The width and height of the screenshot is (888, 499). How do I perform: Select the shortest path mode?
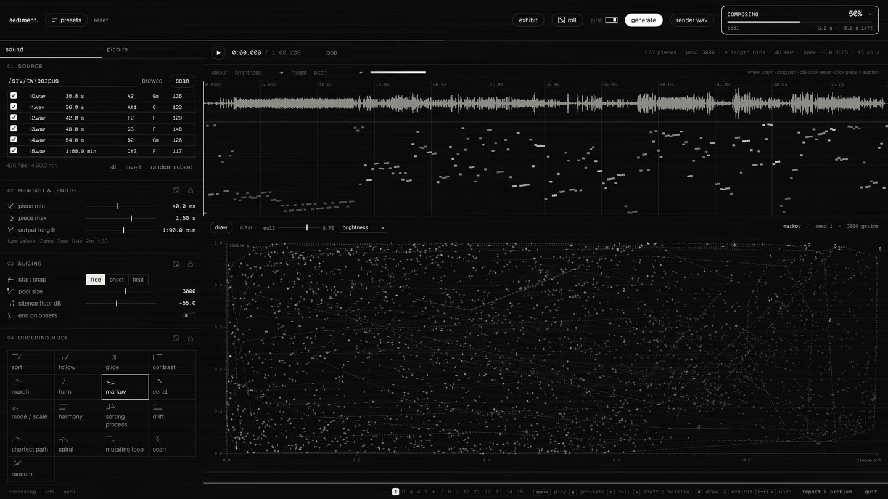click(31, 444)
